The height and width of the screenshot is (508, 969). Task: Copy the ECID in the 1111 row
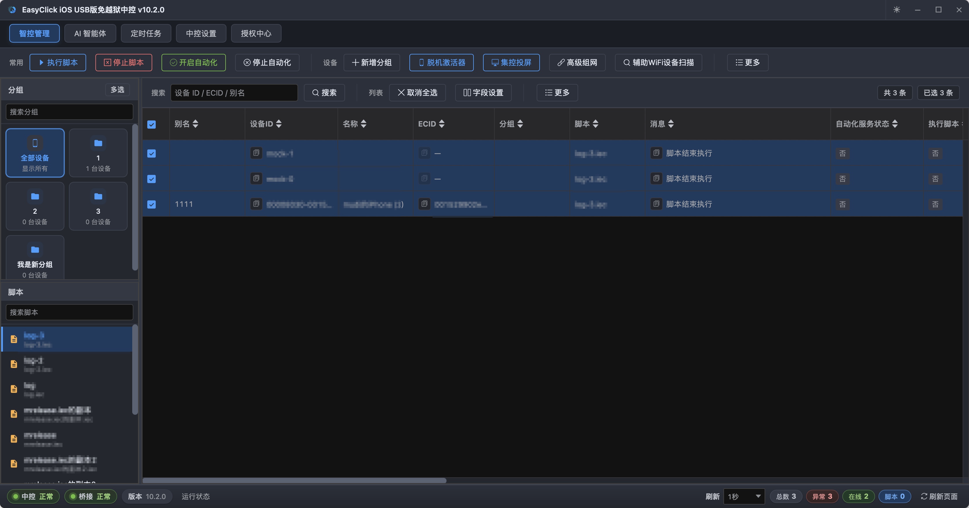(x=424, y=204)
